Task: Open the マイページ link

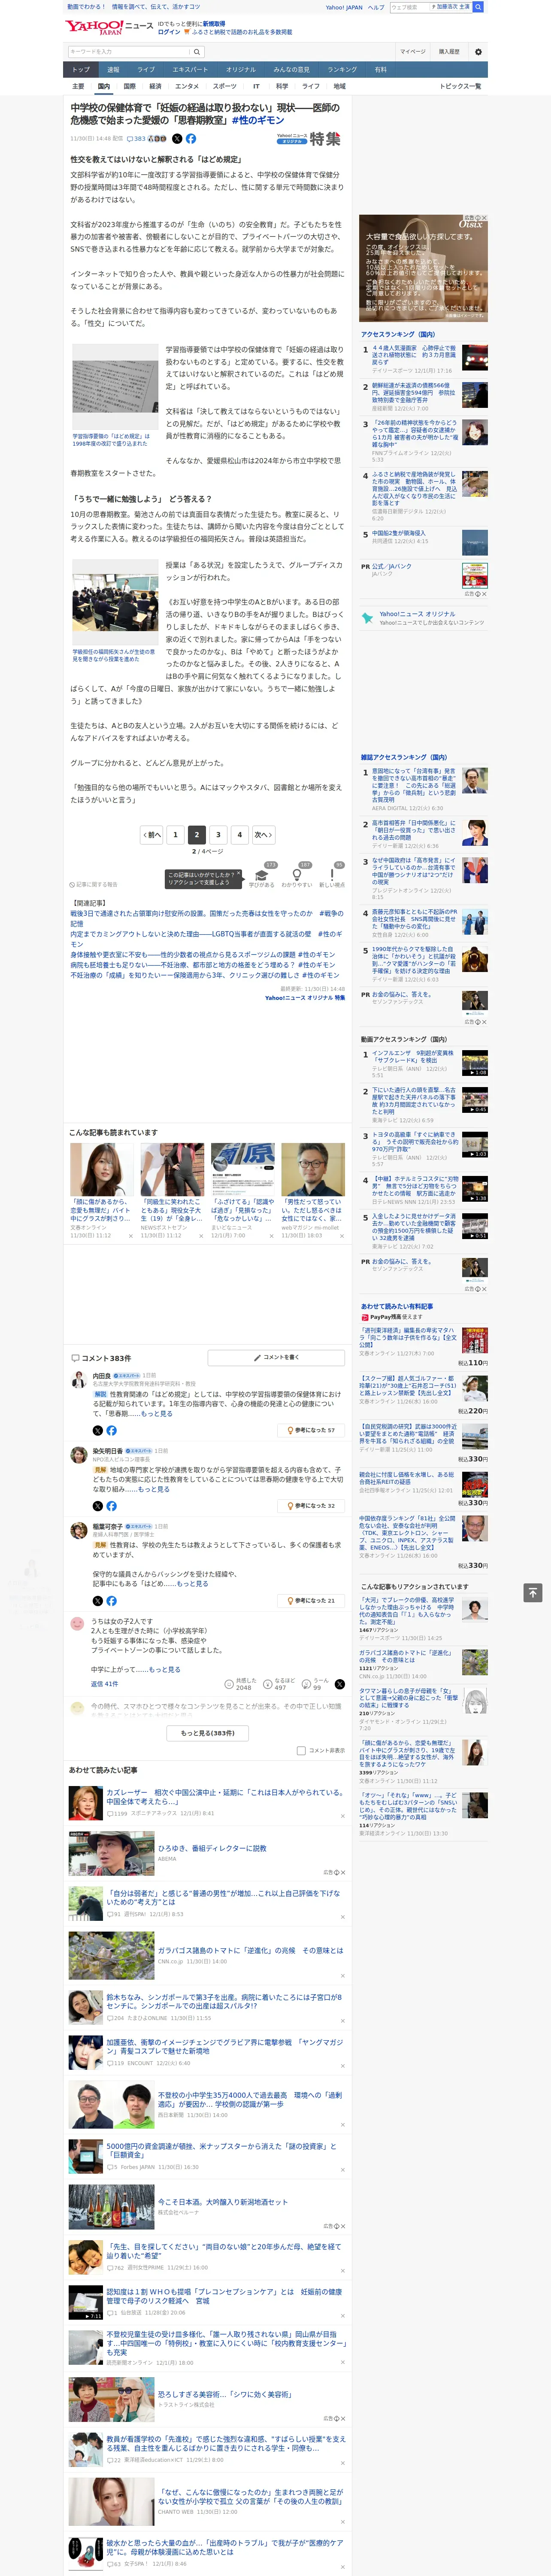Action: (413, 52)
